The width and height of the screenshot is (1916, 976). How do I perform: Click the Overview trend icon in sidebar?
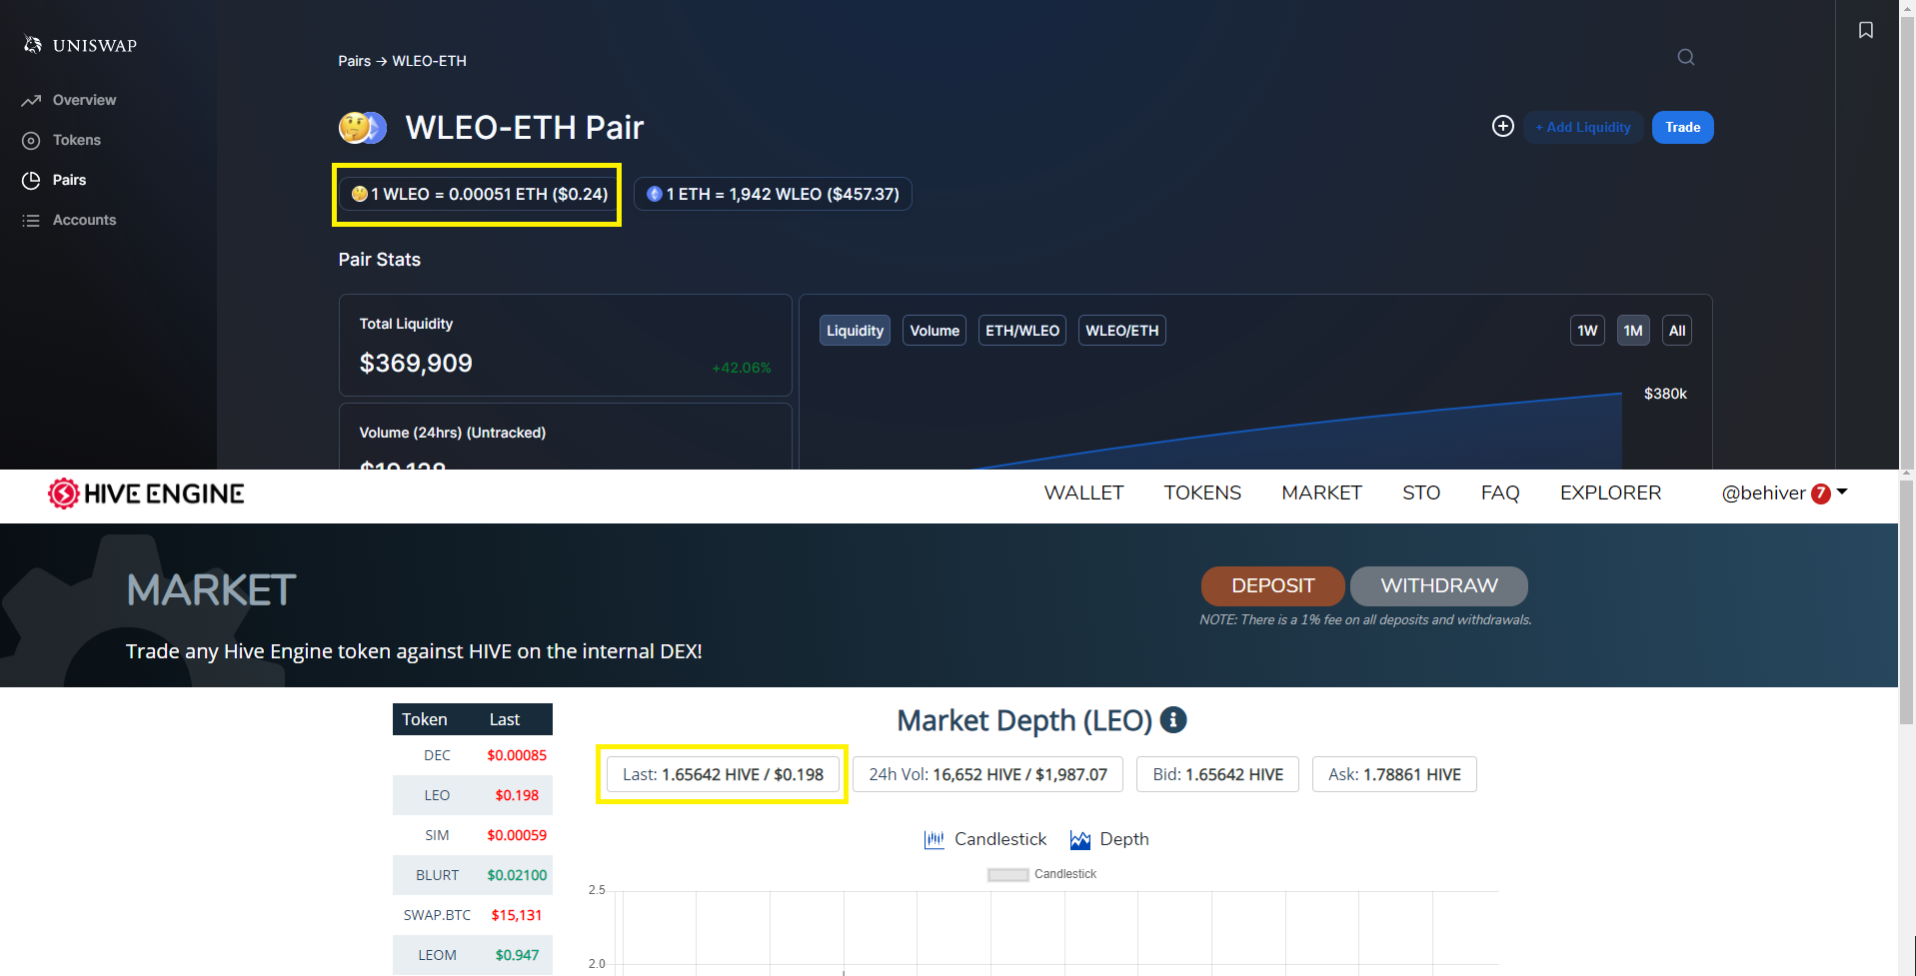tap(31, 100)
